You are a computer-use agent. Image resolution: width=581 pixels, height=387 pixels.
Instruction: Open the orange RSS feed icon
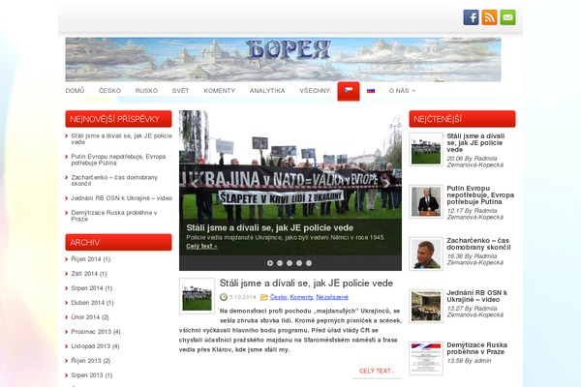pos(489,17)
